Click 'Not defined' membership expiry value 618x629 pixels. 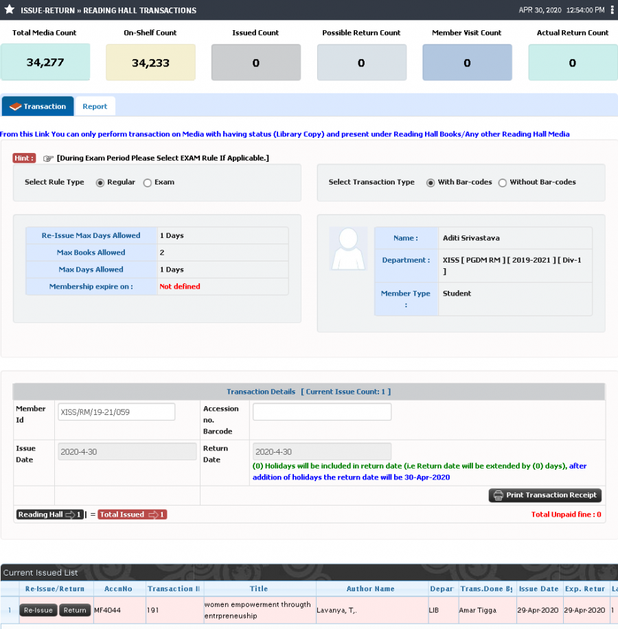(180, 287)
